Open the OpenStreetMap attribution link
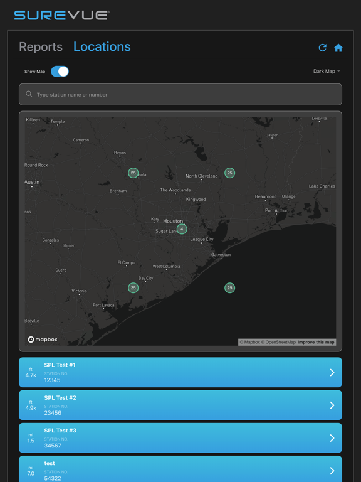The image size is (361, 482). click(278, 342)
